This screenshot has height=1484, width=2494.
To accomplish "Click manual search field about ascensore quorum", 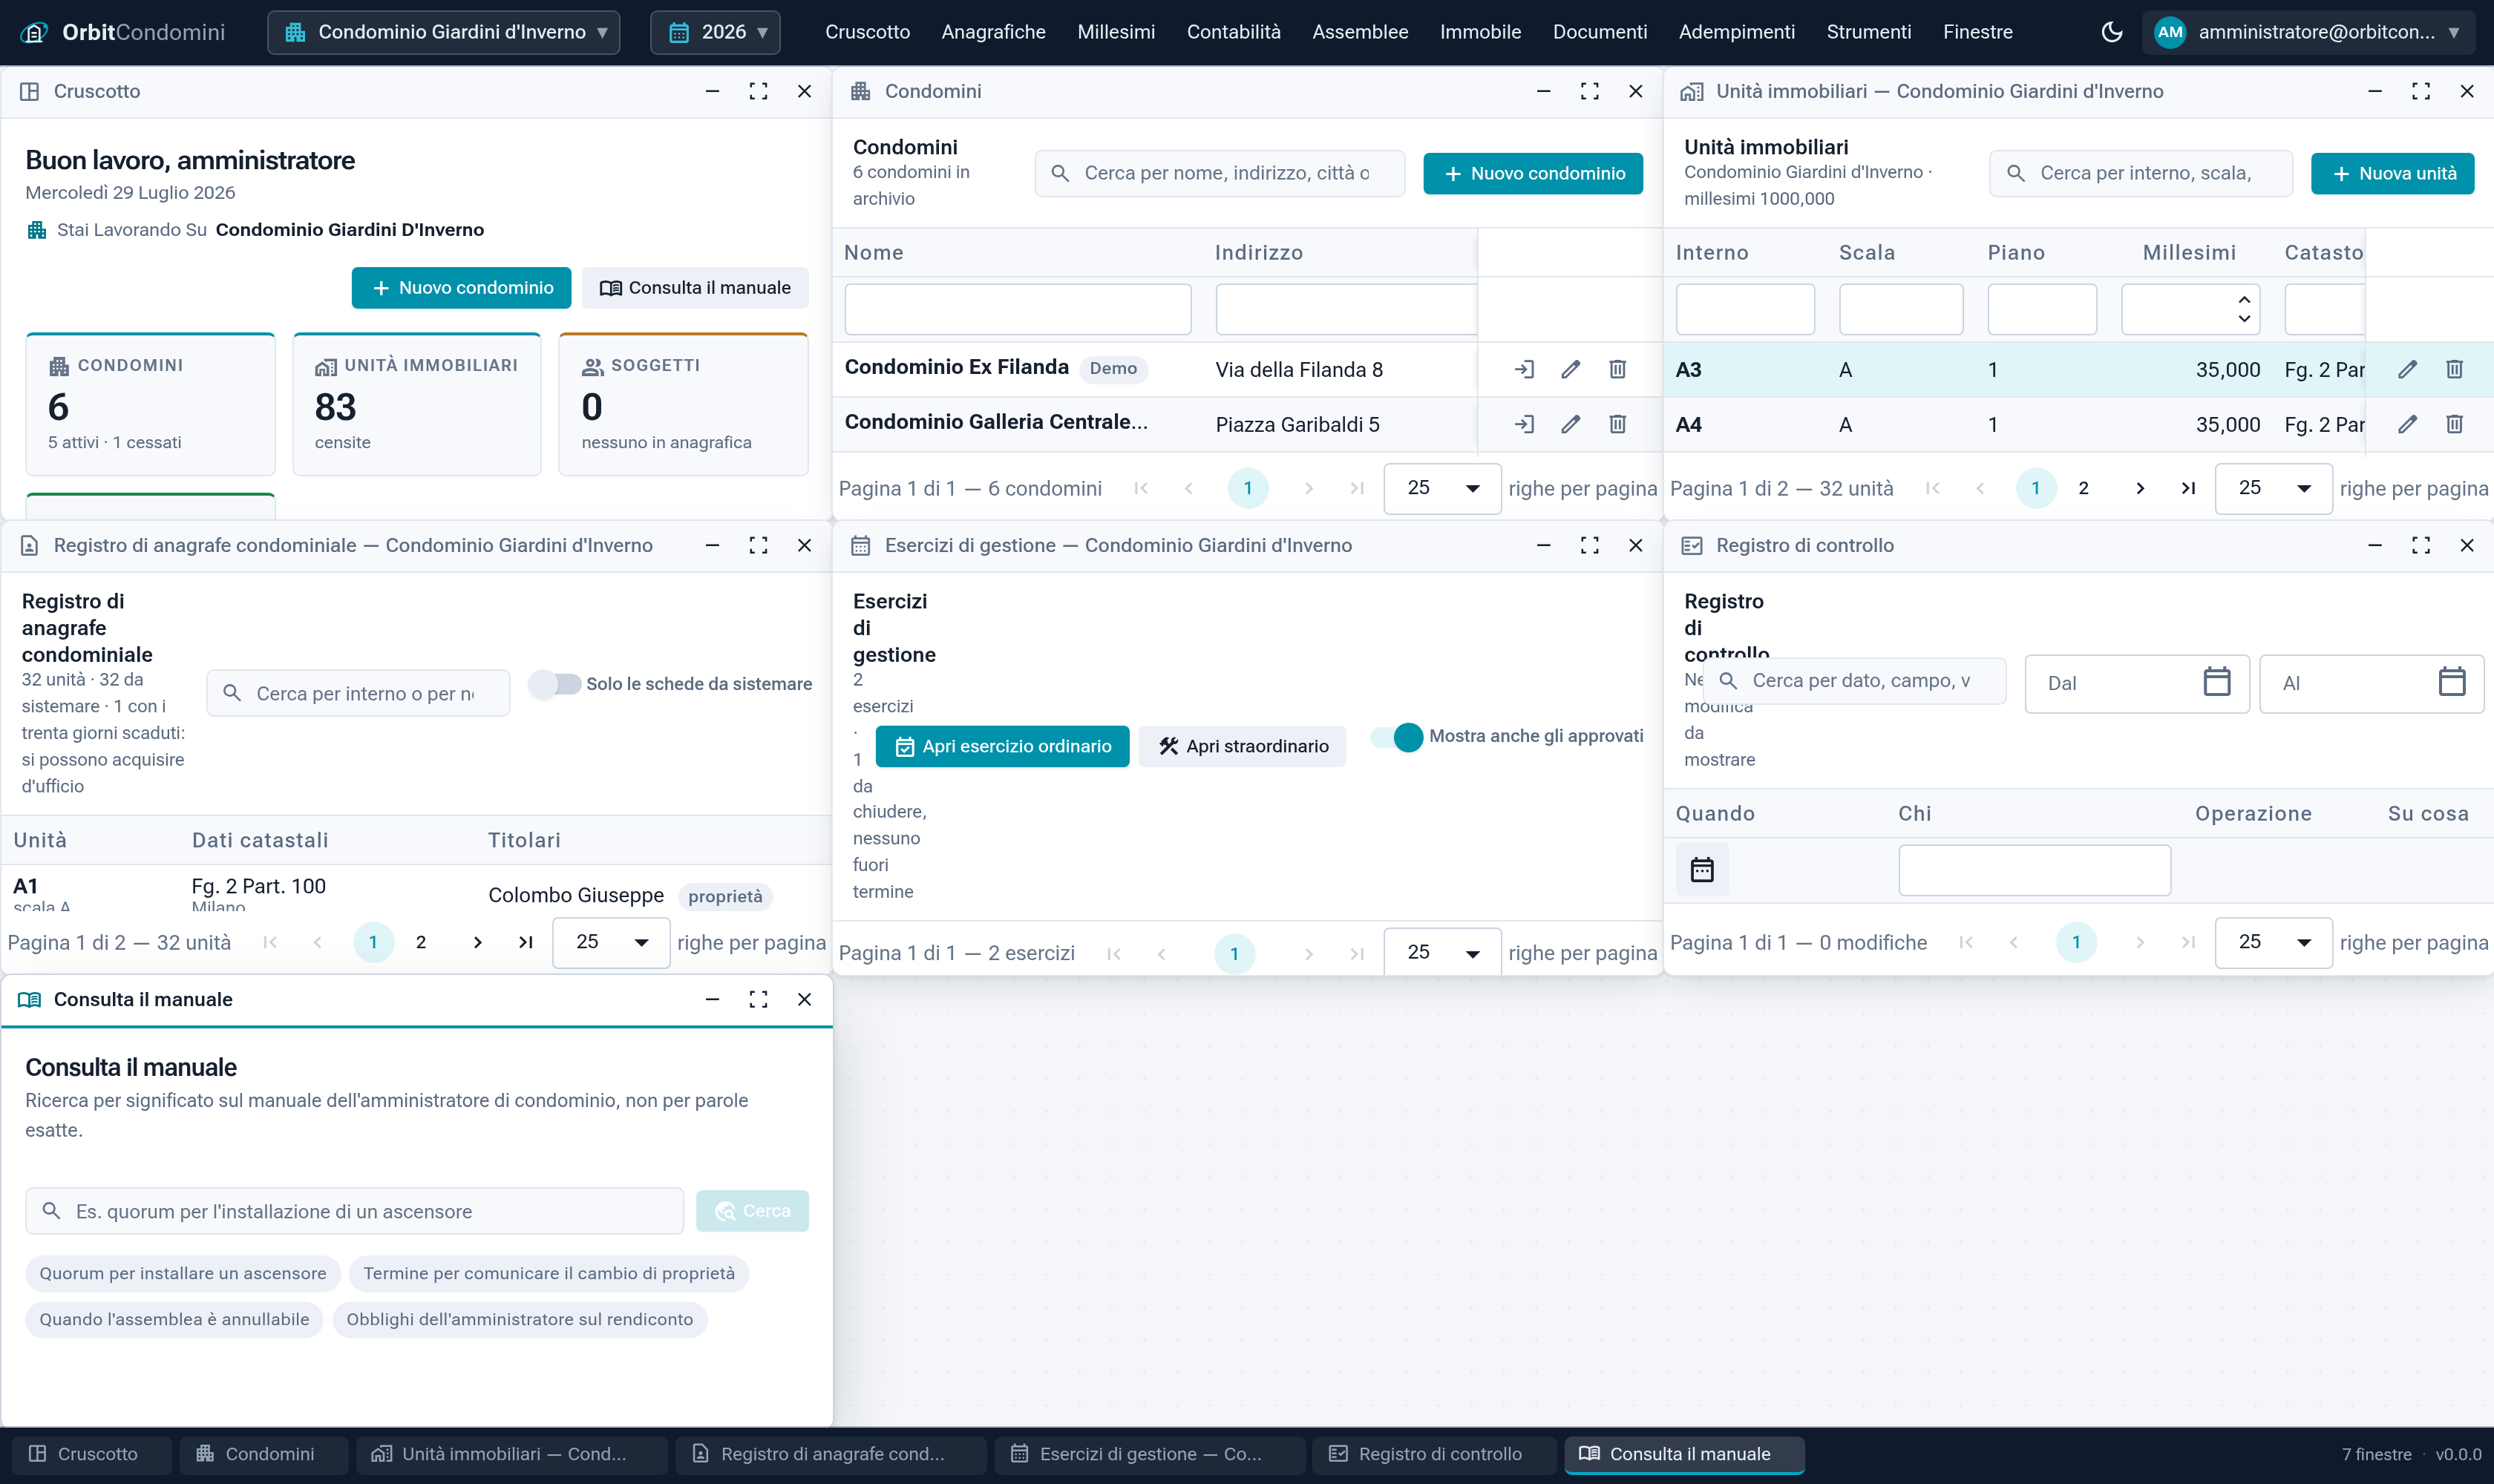I will point(354,1211).
